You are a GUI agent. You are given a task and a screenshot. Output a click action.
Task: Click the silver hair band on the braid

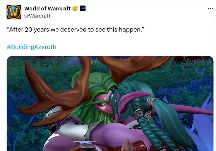pyautogui.click(x=151, y=102)
